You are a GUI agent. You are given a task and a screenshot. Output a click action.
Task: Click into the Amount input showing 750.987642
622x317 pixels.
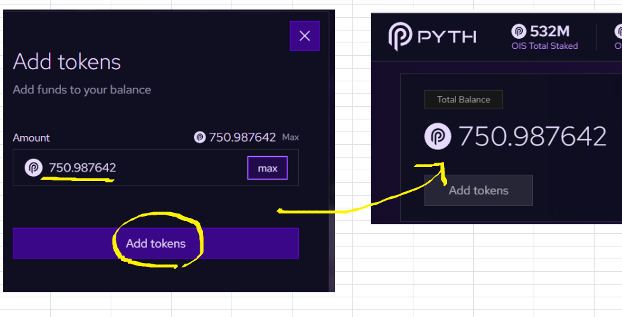pyautogui.click(x=155, y=168)
